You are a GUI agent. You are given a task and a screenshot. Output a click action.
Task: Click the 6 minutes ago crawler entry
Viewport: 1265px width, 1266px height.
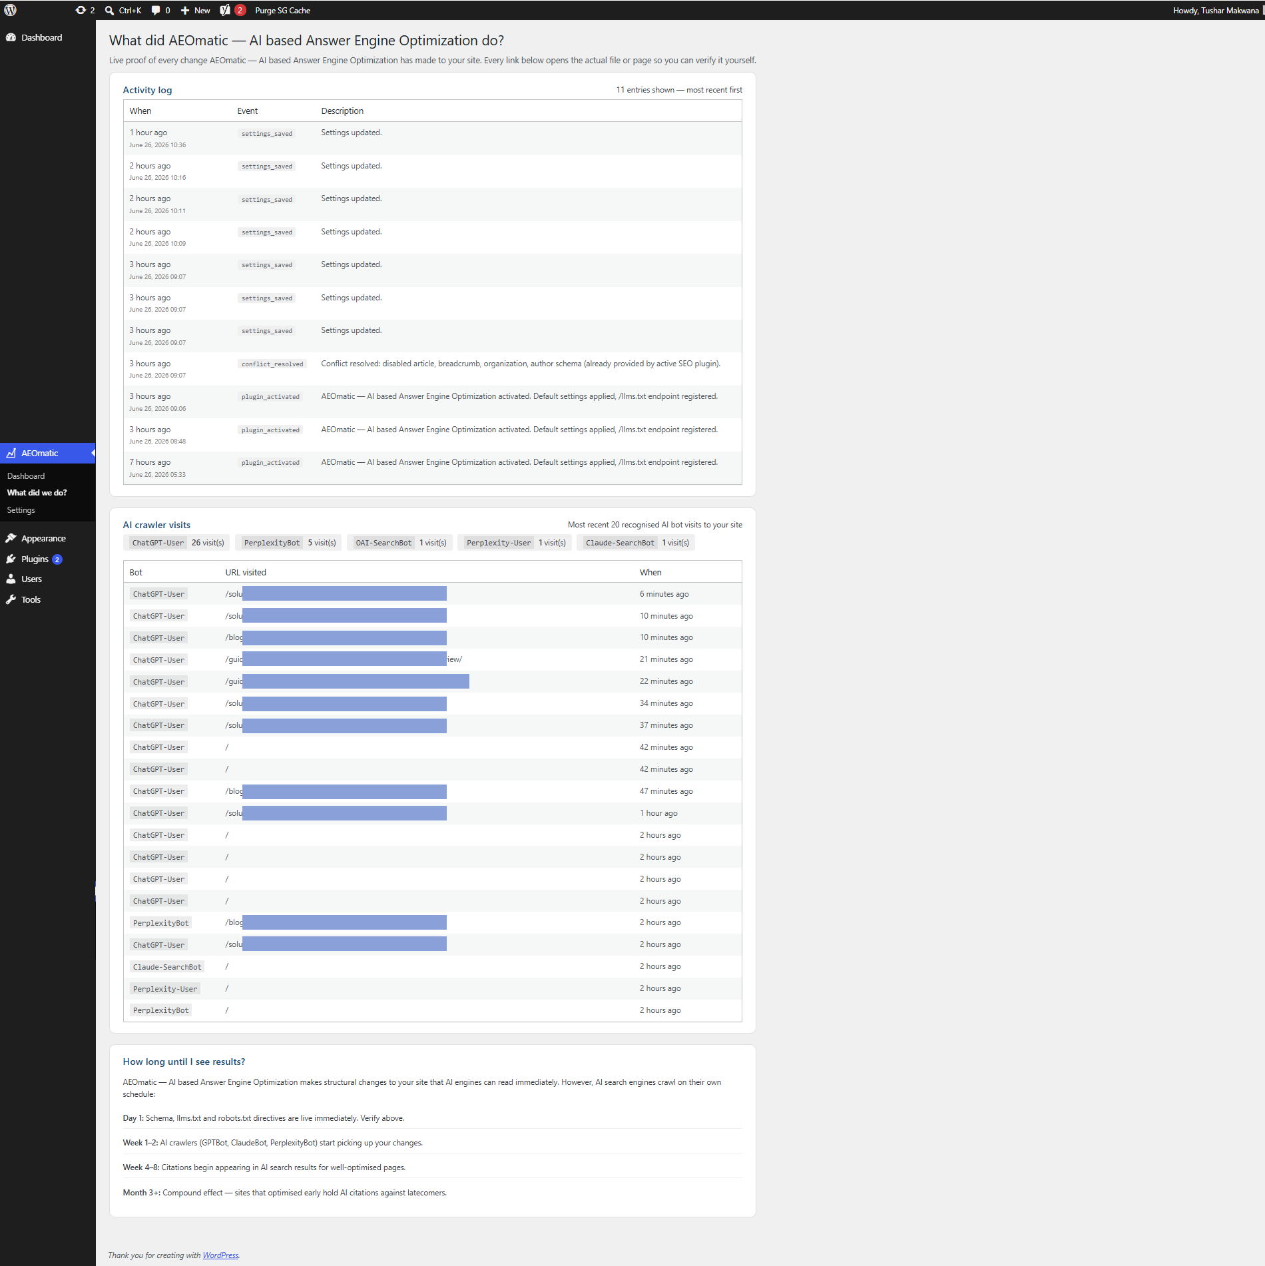click(x=664, y=594)
